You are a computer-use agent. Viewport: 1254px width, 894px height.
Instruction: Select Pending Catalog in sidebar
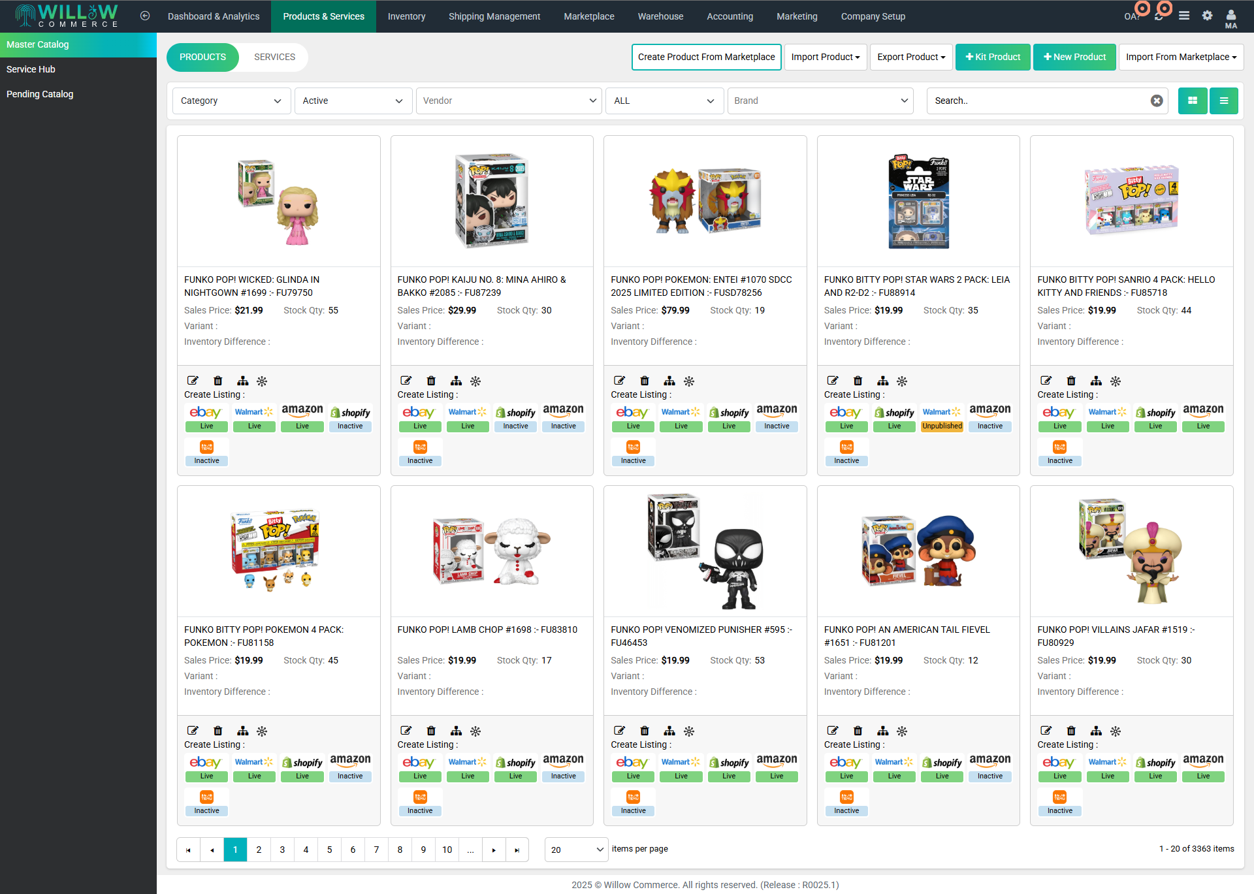[40, 94]
